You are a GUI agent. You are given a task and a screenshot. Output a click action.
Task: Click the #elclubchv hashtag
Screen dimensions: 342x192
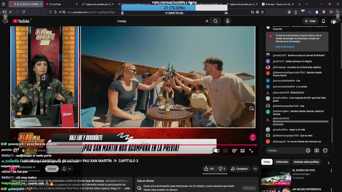point(111,181)
